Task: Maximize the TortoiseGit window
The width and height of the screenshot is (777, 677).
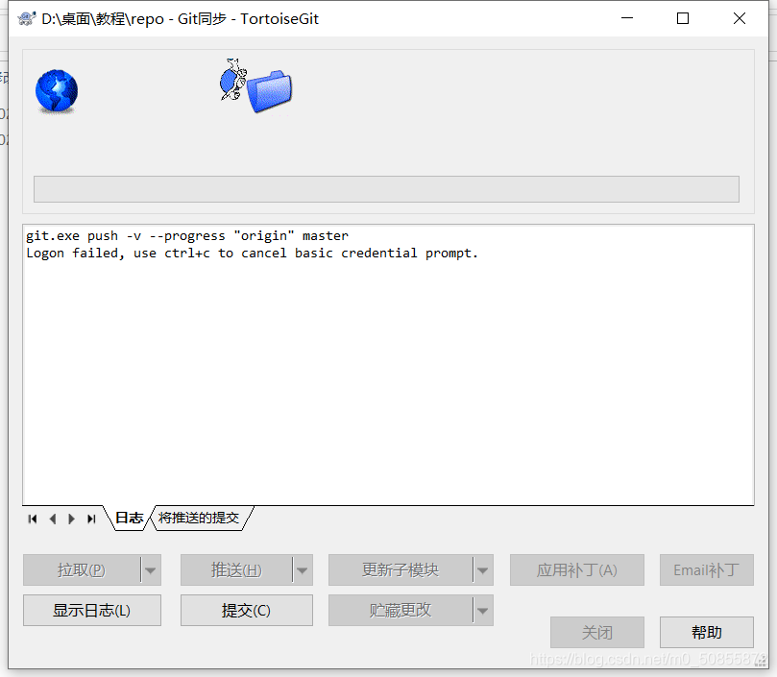Action: point(683,18)
